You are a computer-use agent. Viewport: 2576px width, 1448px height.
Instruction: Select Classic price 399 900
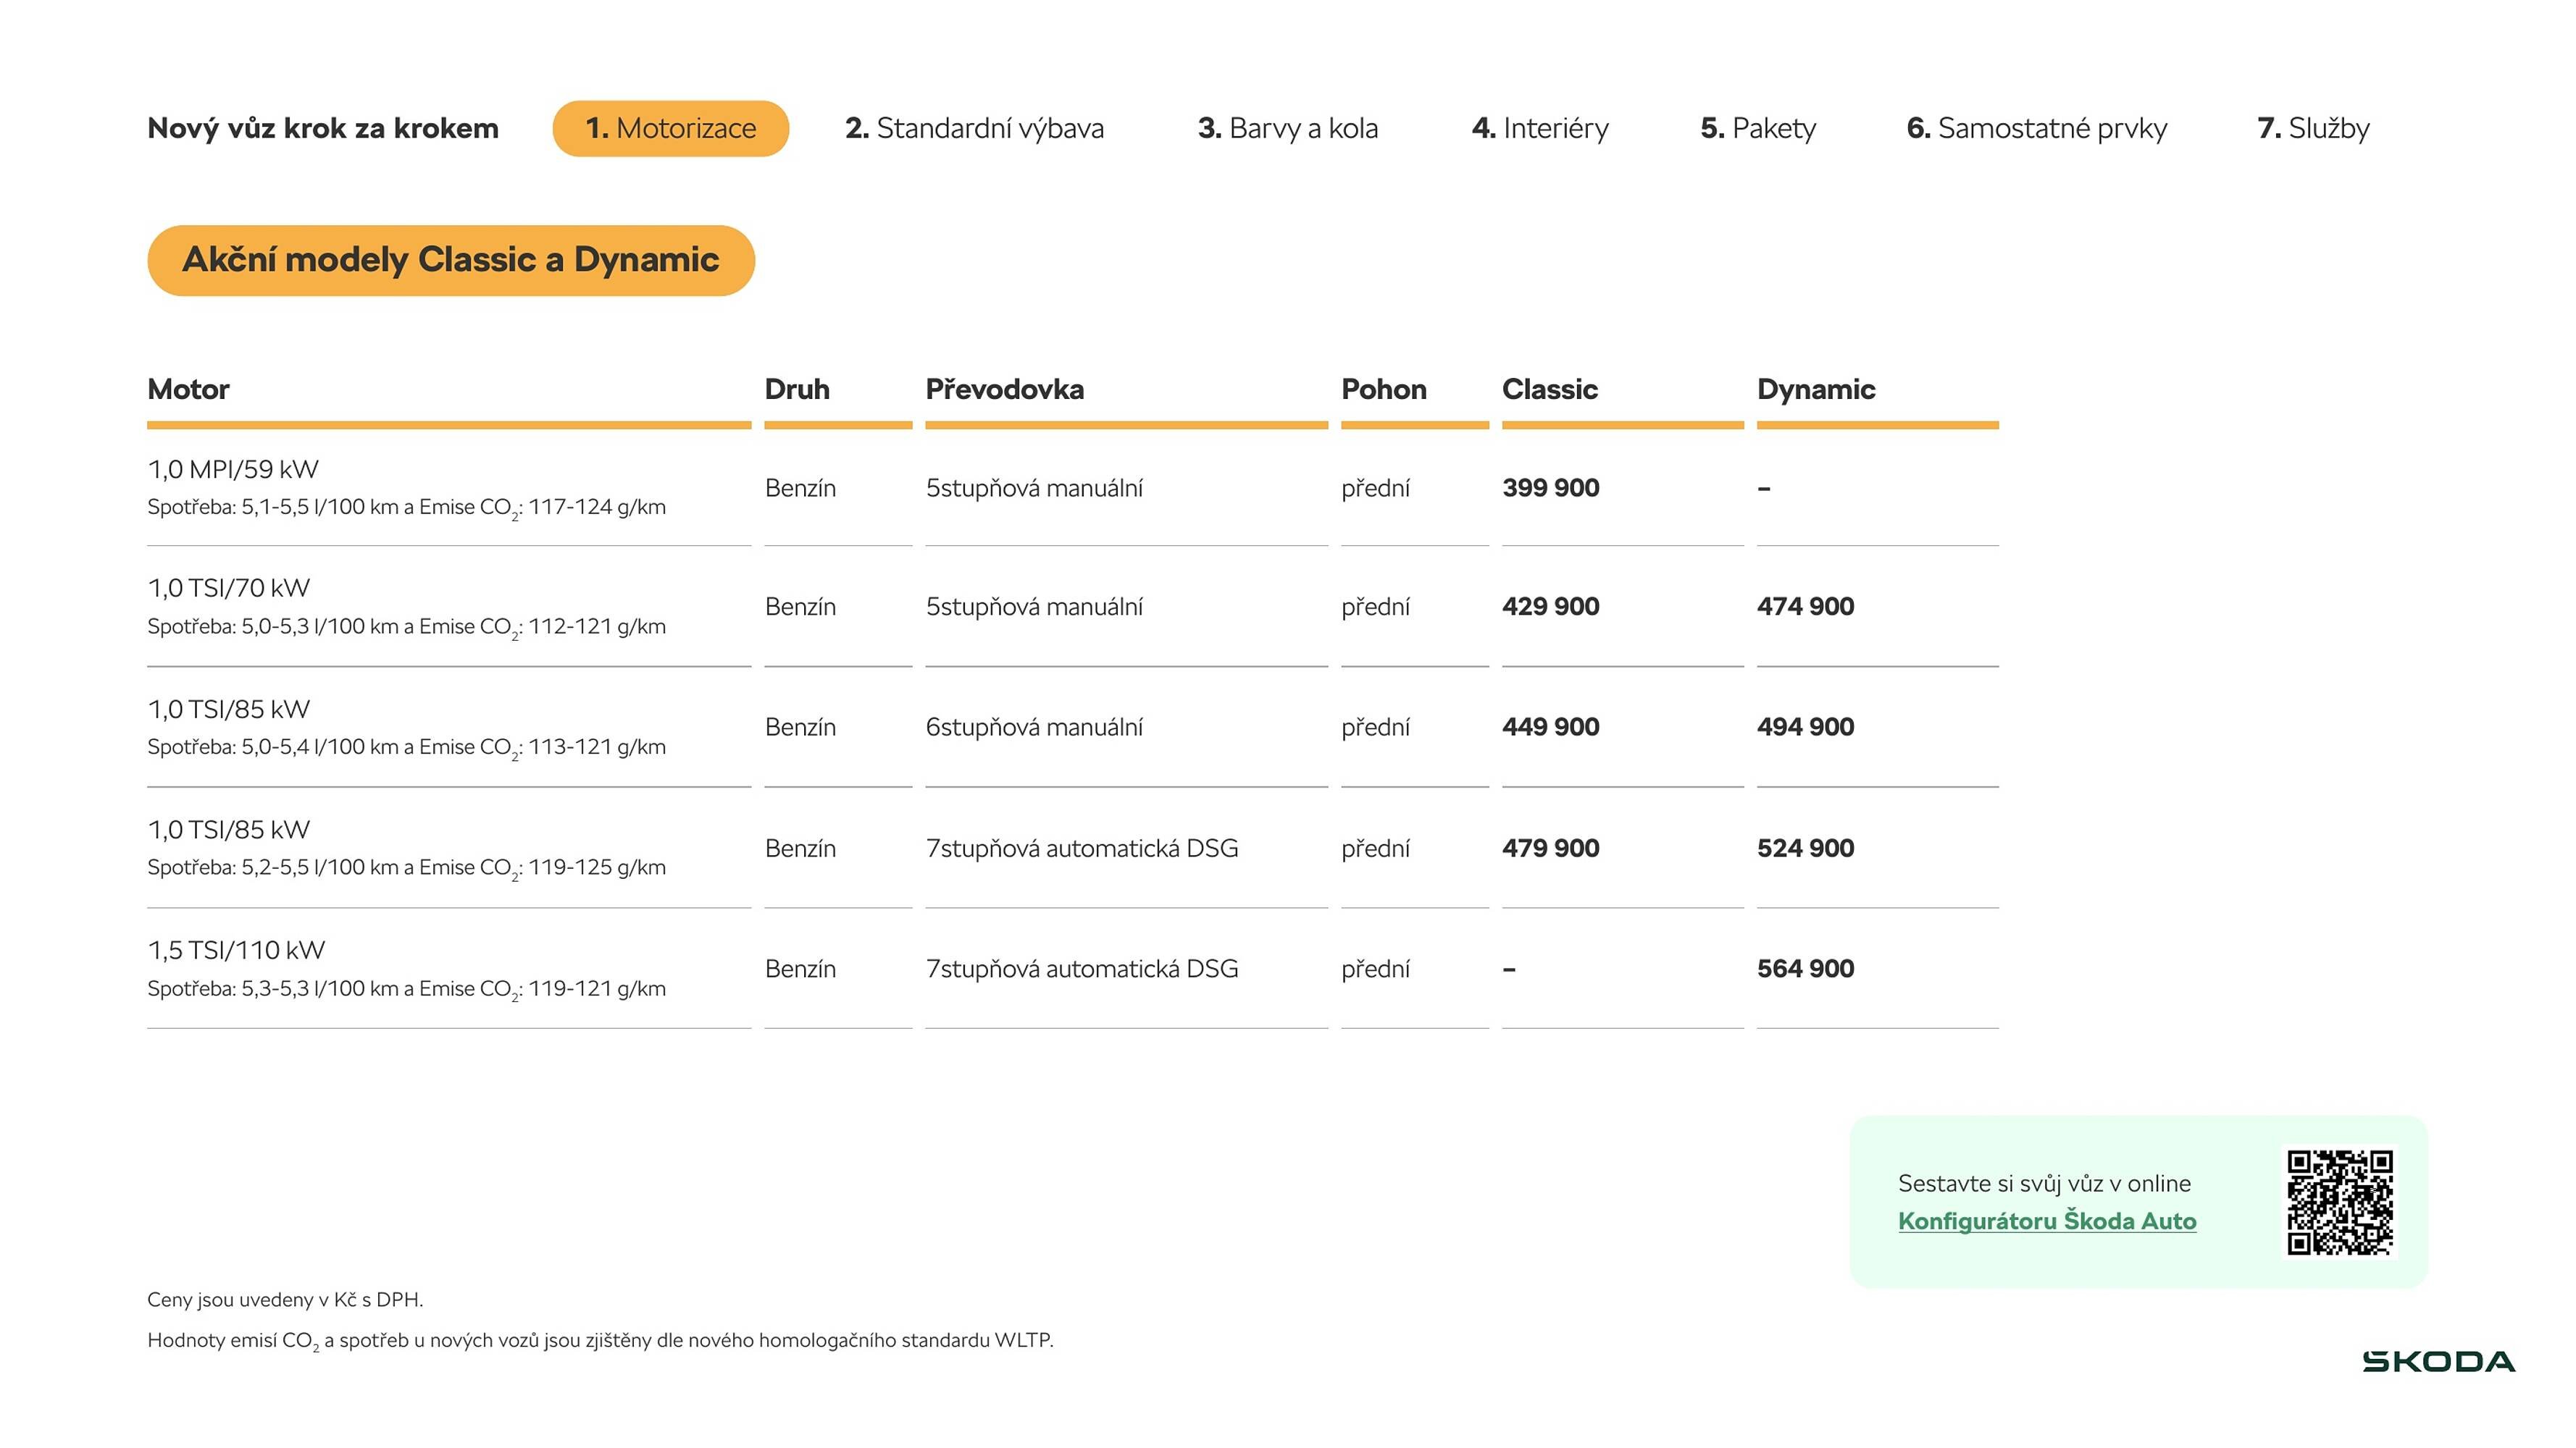click(1550, 488)
